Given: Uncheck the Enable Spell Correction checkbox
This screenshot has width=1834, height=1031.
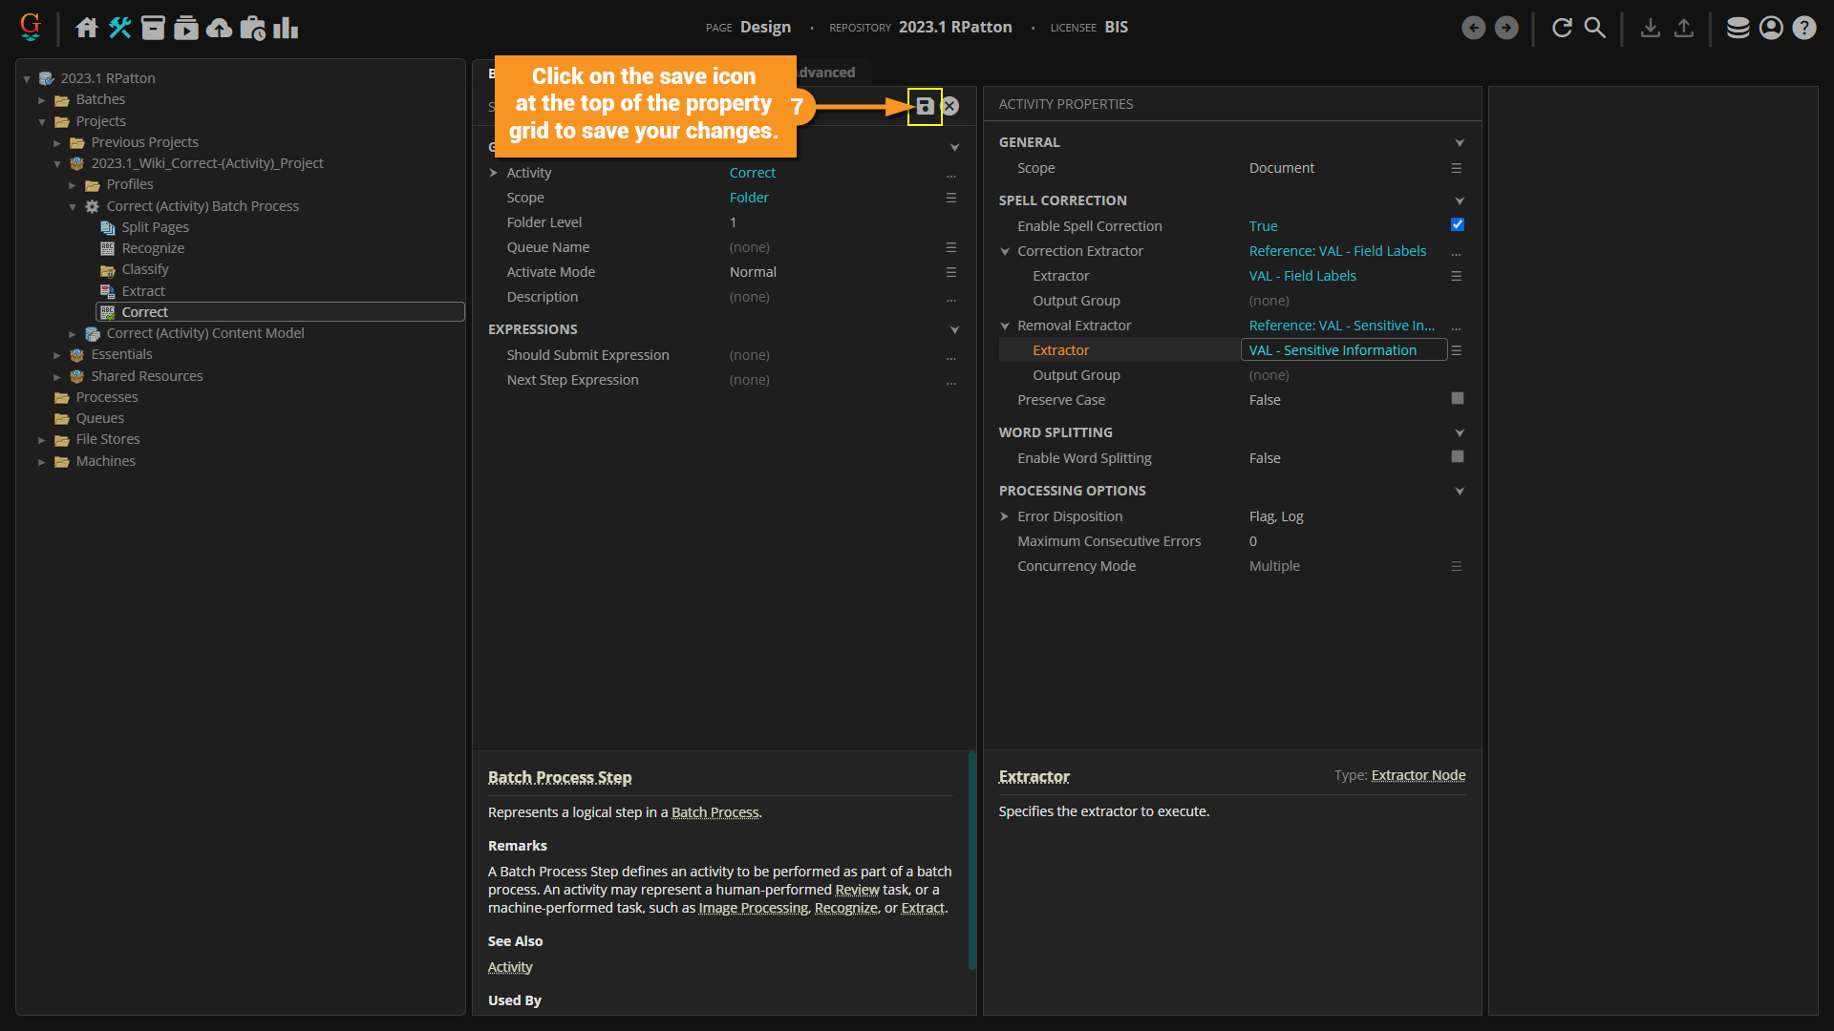Looking at the screenshot, I should (x=1458, y=225).
